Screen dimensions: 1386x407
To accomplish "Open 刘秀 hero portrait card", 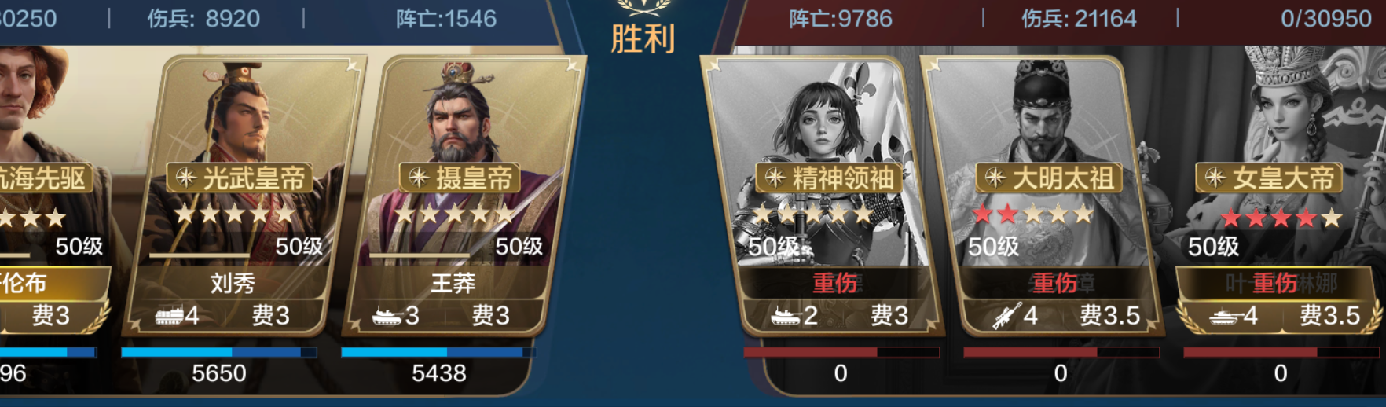I will coord(242,196).
